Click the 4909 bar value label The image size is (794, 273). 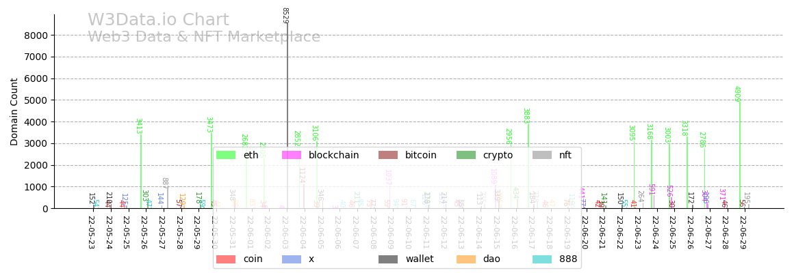(737, 94)
